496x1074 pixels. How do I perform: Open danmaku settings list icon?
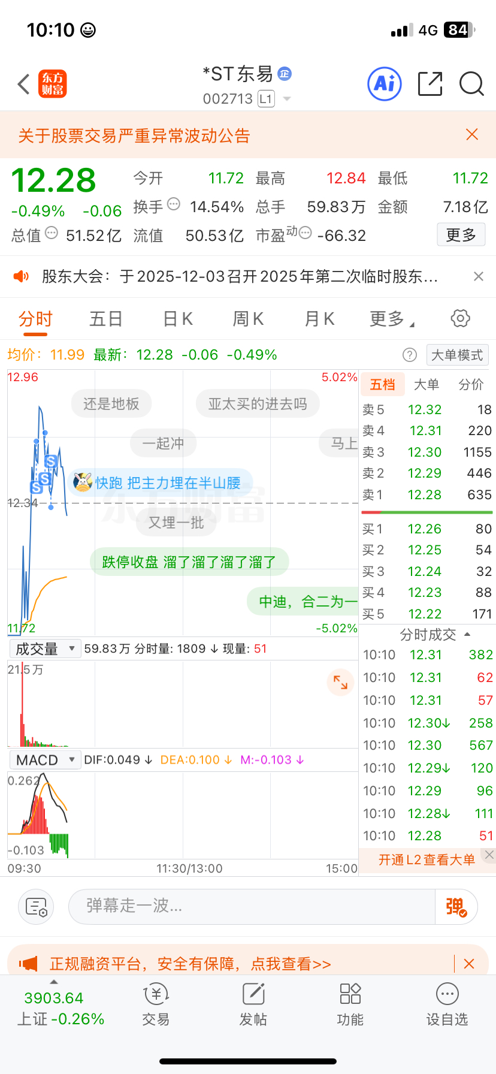tap(36, 907)
